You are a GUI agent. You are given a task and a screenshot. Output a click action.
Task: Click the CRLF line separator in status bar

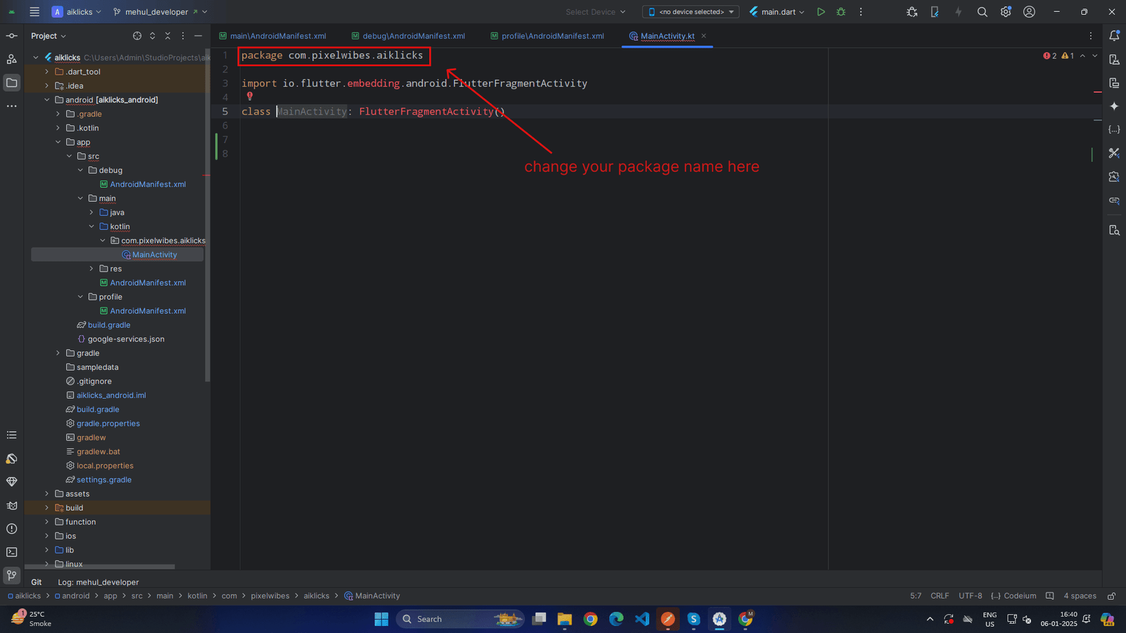940,596
